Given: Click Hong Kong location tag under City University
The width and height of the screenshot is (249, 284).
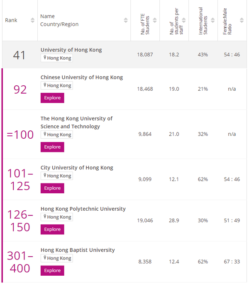Looking at the screenshot, I should (57, 176).
